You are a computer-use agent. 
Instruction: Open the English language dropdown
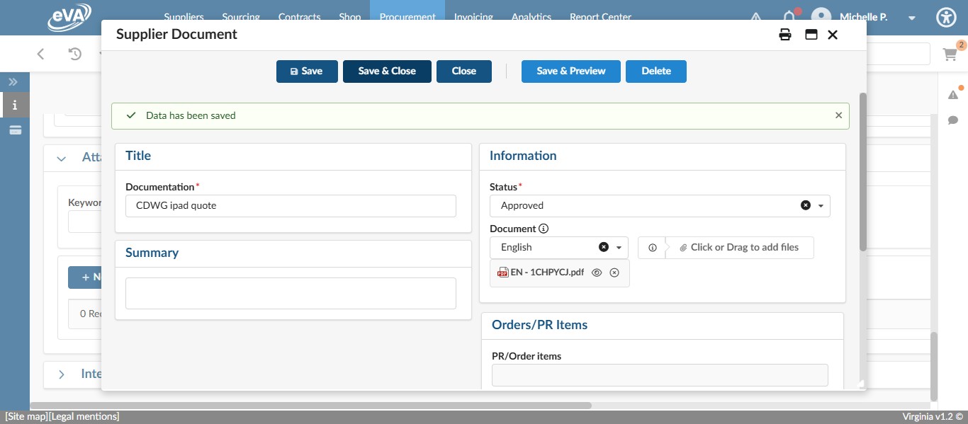pos(619,248)
